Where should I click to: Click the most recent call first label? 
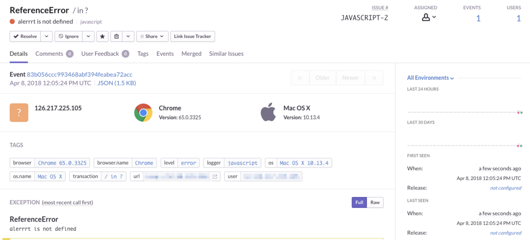[67, 202]
